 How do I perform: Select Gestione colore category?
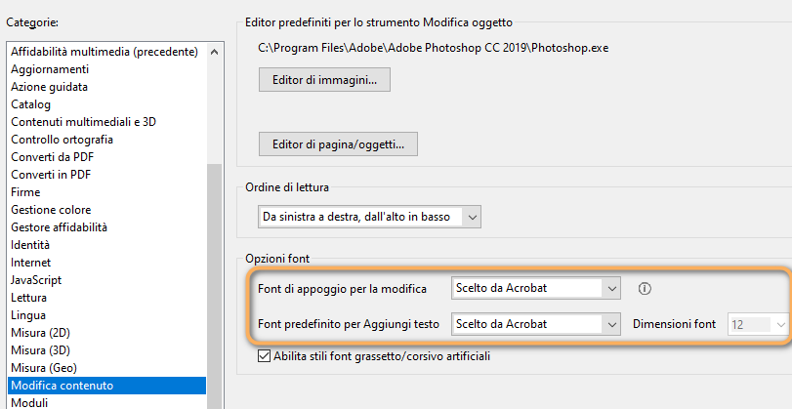tap(51, 210)
